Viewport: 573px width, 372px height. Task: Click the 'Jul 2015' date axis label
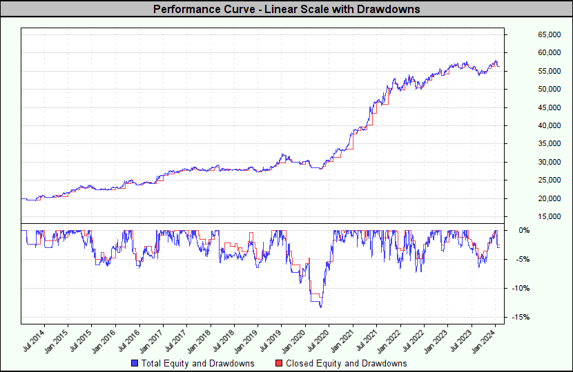pos(81,340)
